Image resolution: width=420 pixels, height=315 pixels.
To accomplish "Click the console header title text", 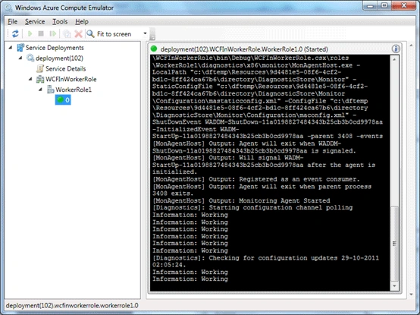I will (x=244, y=49).
